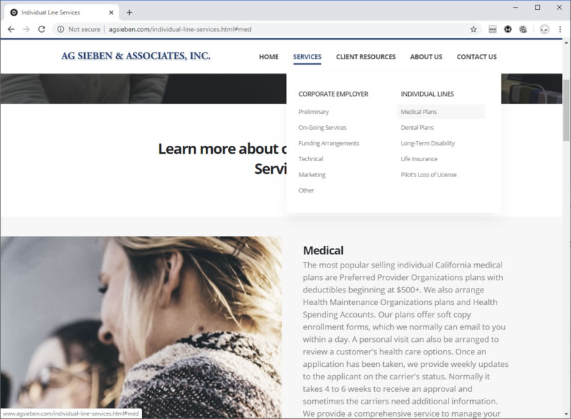Open the Services navigation menu
This screenshot has height=419, width=571.
click(x=307, y=57)
